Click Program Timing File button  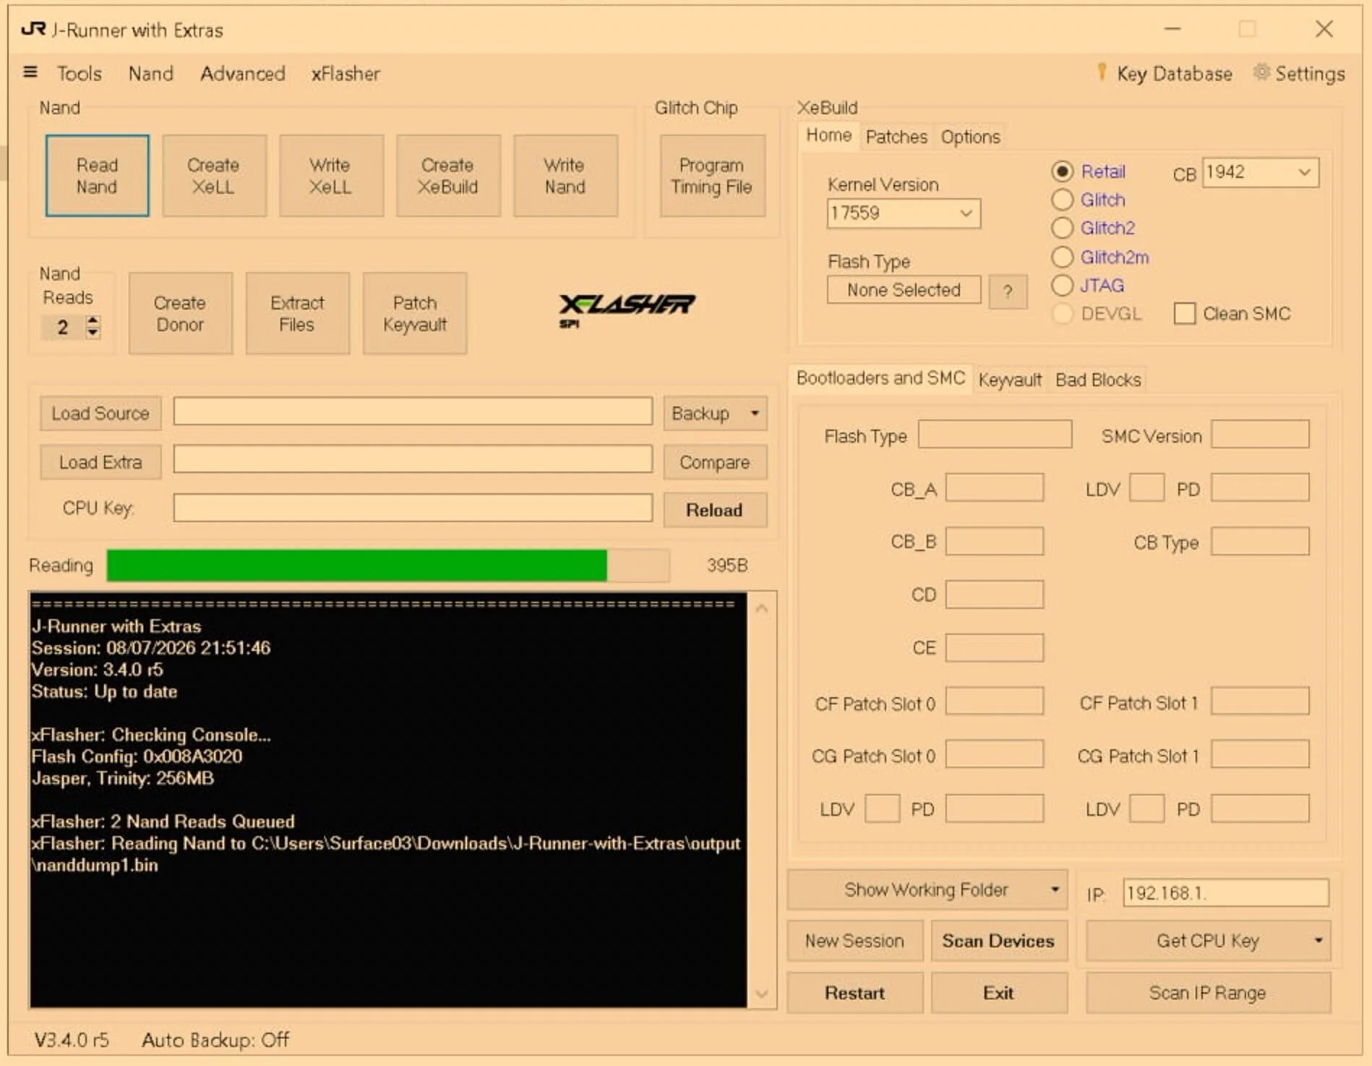[712, 176]
